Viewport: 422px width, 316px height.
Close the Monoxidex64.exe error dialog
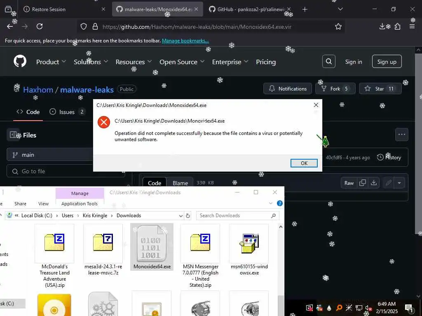[316, 105]
